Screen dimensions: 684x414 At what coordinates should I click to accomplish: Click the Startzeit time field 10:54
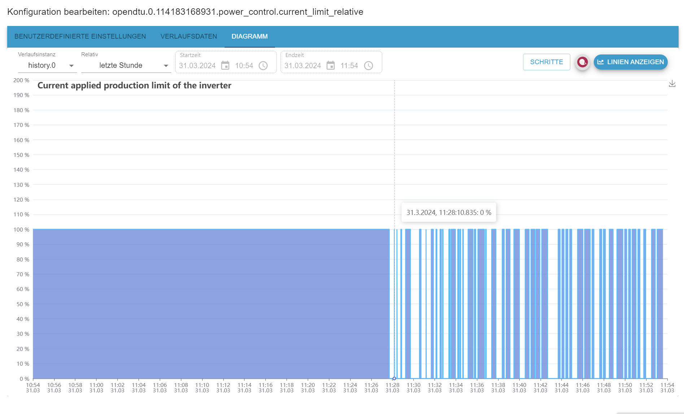pyautogui.click(x=244, y=66)
